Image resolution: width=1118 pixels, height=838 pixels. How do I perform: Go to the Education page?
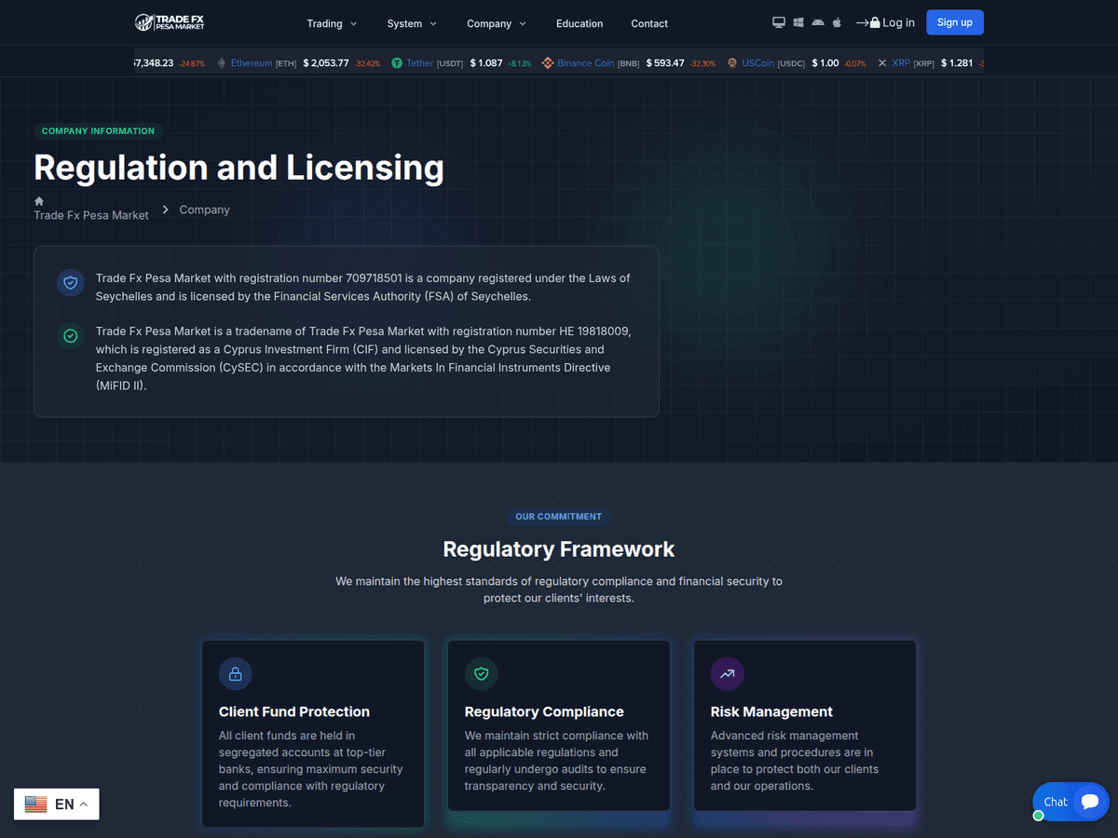pos(579,23)
